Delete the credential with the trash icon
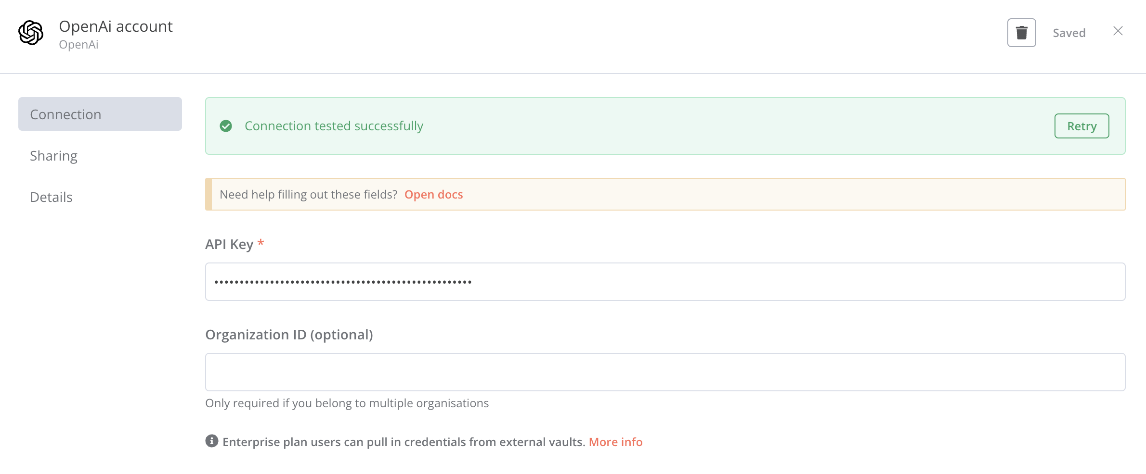 (1021, 33)
